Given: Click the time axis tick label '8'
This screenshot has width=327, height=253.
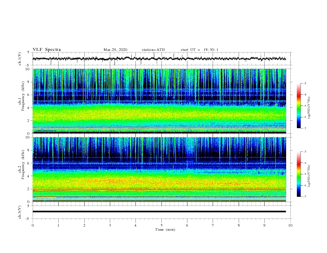Looking at the screenshot, I should tap(239, 225).
